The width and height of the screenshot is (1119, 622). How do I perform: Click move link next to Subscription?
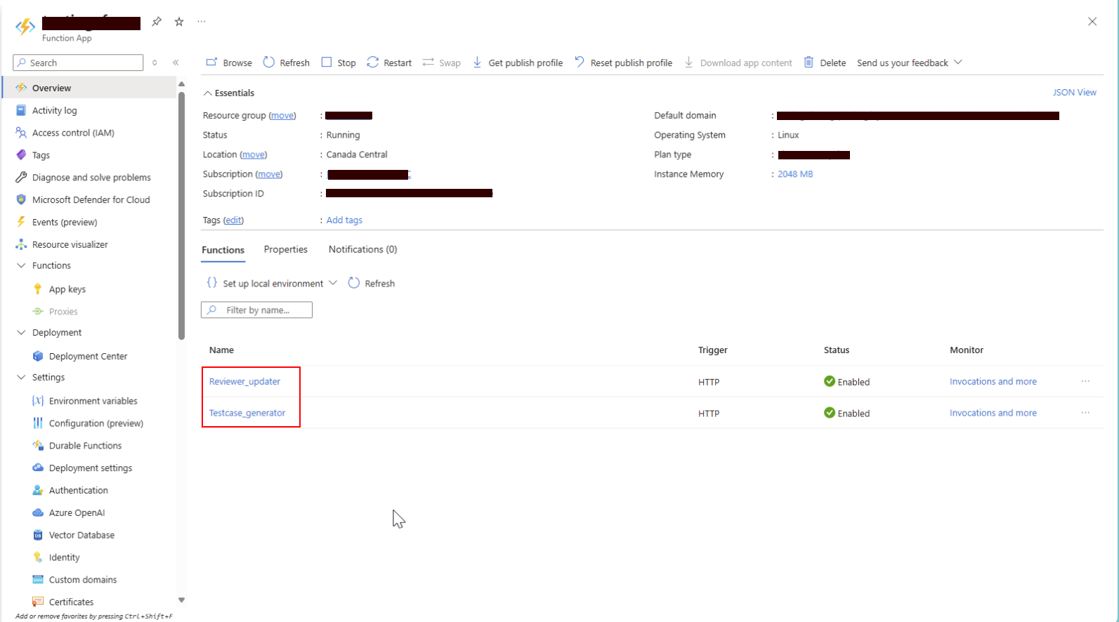269,174
